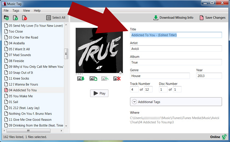Screen dimensions: 230x142
Task: Click the total tracks field showing 12
Action: 148,89
